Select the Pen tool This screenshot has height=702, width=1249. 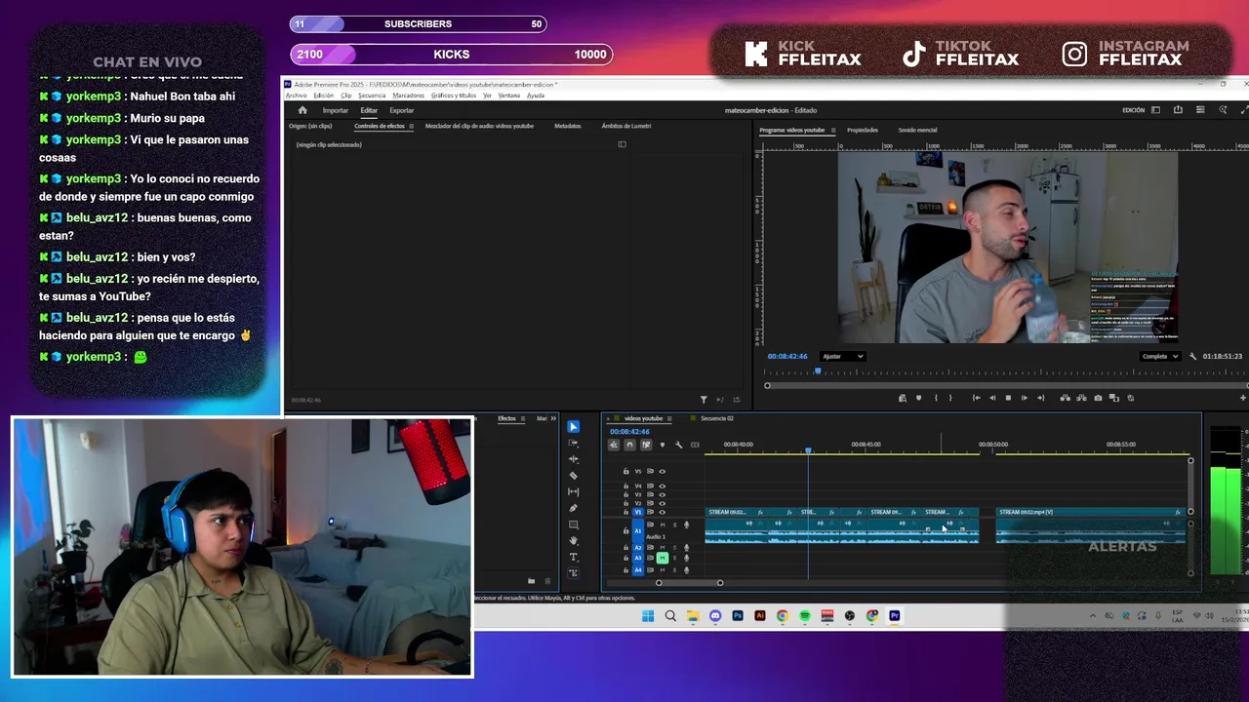point(574,508)
